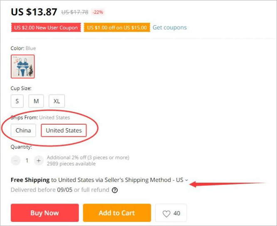
Task: Claim the US $2.00 New User Coupon
Action: [x=46, y=28]
